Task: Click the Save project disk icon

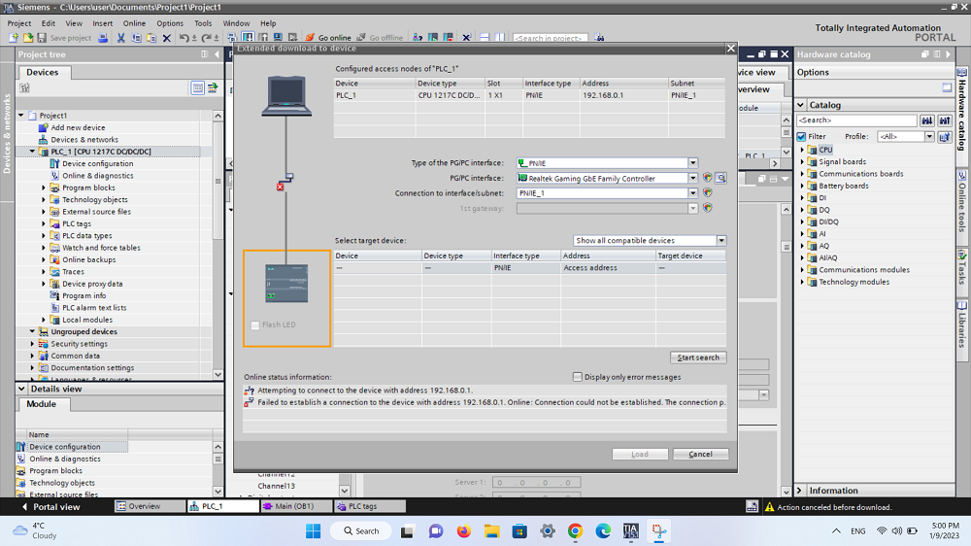Action: [x=42, y=38]
